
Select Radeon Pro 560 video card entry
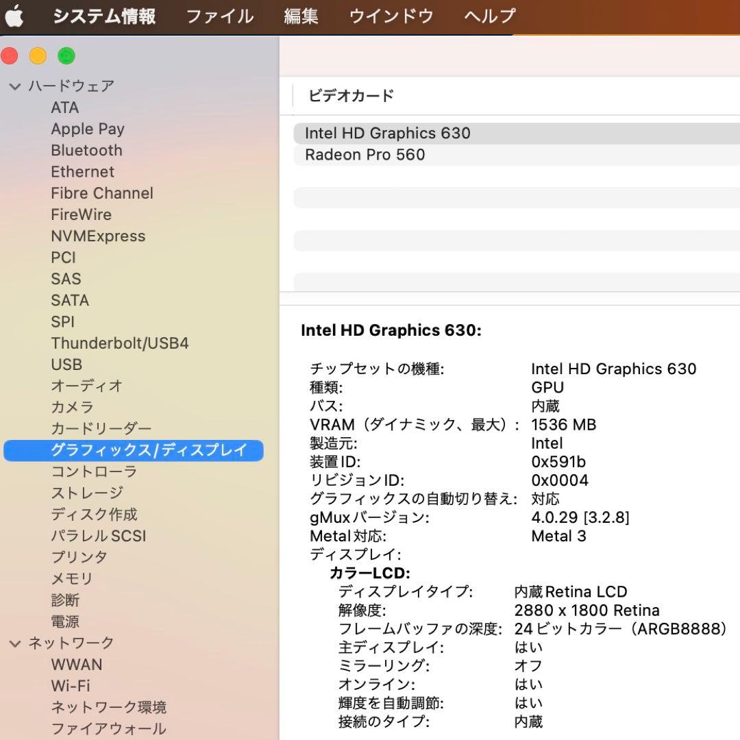(x=364, y=155)
